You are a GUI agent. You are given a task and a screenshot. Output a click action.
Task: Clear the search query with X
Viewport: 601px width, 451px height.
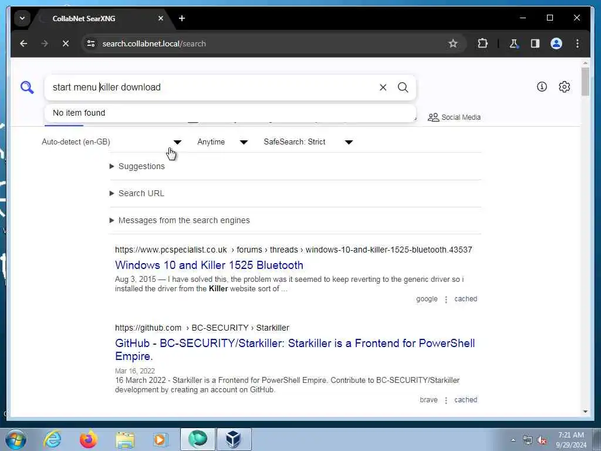(x=383, y=87)
